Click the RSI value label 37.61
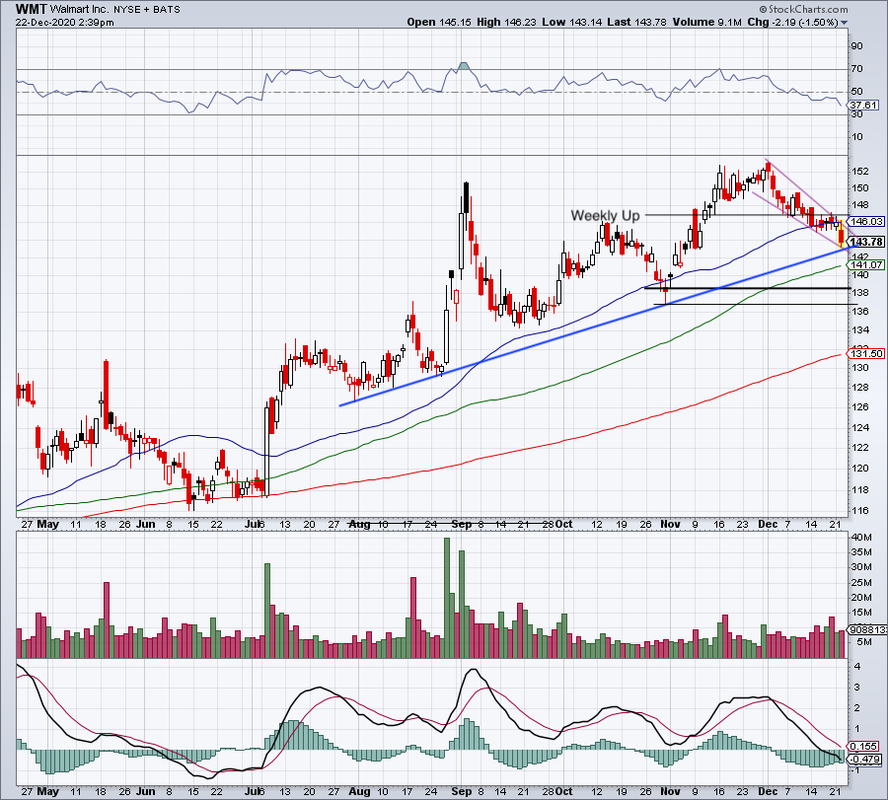This screenshot has height=800, width=888. tap(863, 106)
